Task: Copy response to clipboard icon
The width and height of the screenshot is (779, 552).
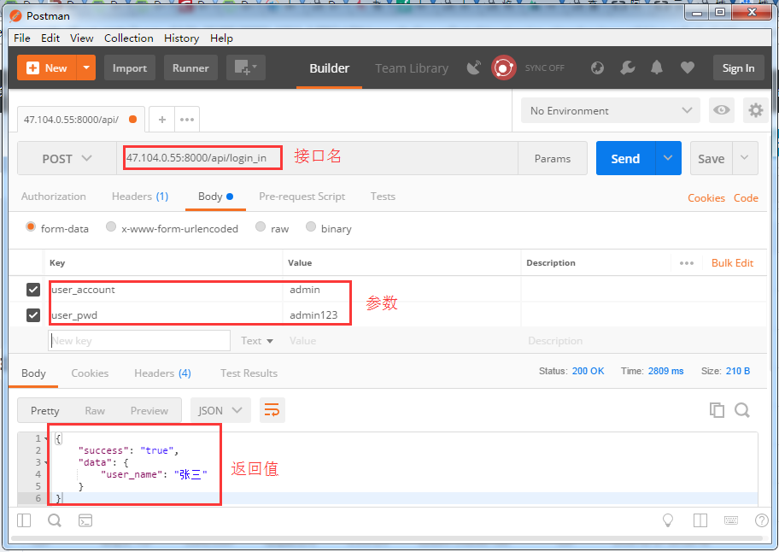Action: pos(717,410)
